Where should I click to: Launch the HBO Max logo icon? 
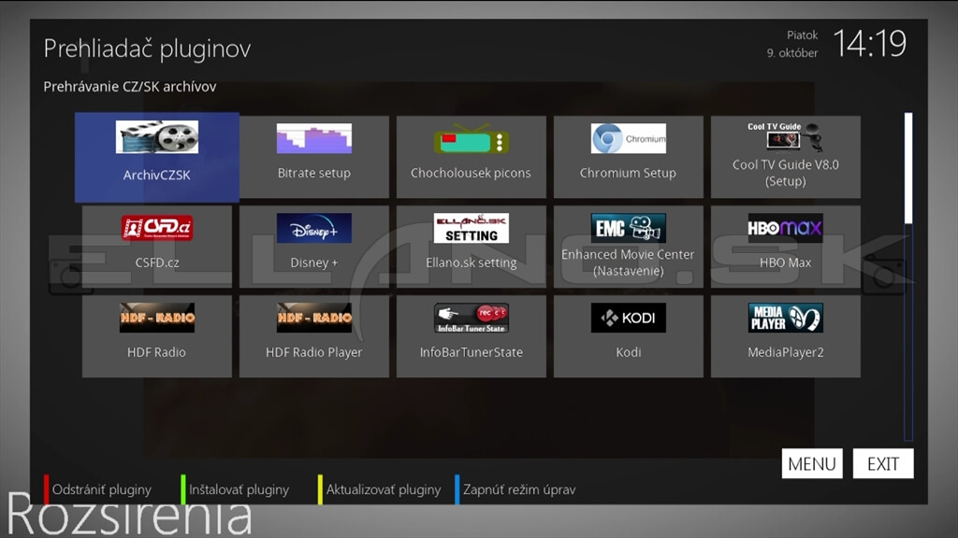pyautogui.click(x=785, y=228)
